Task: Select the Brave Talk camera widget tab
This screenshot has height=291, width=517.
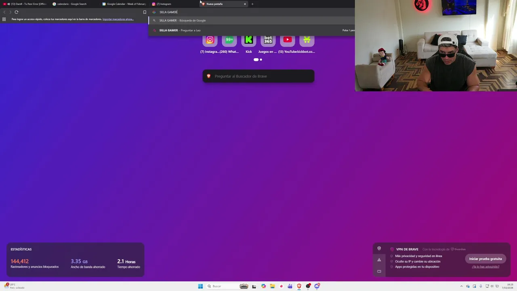Action: 379,271
